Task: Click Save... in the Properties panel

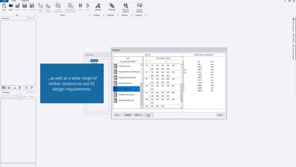Action: pyautogui.click(x=25, y=96)
